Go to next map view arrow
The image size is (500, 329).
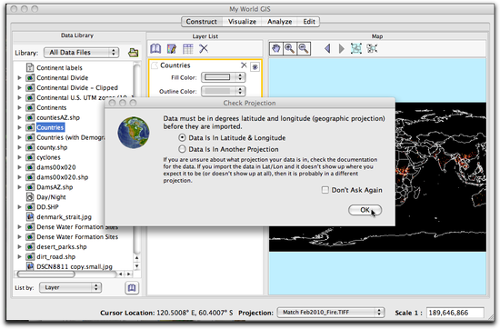click(x=341, y=49)
